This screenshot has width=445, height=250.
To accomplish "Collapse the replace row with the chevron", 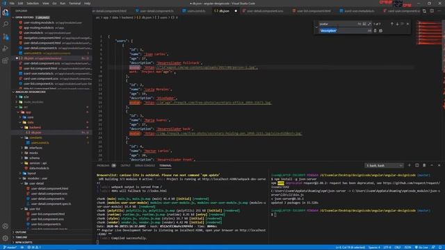I will tap(316, 27).
